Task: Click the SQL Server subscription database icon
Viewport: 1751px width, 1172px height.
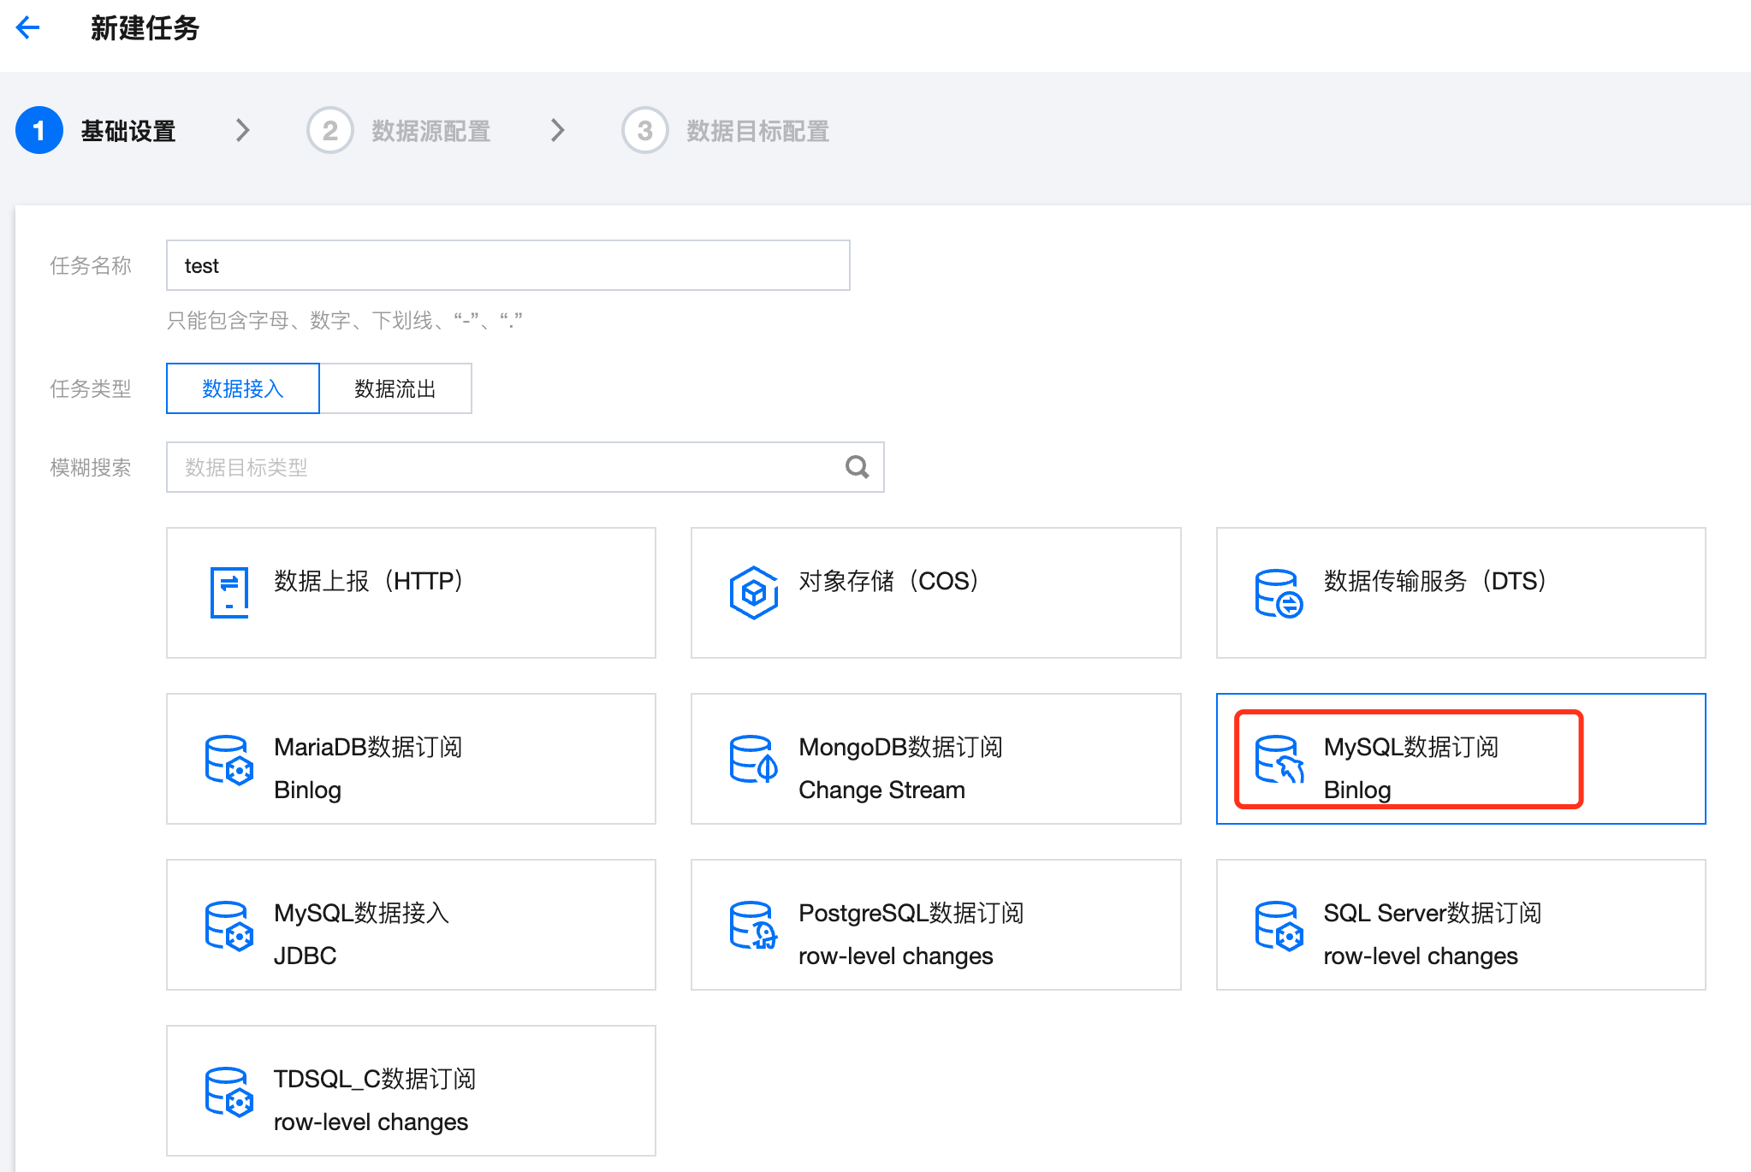Action: [1279, 926]
